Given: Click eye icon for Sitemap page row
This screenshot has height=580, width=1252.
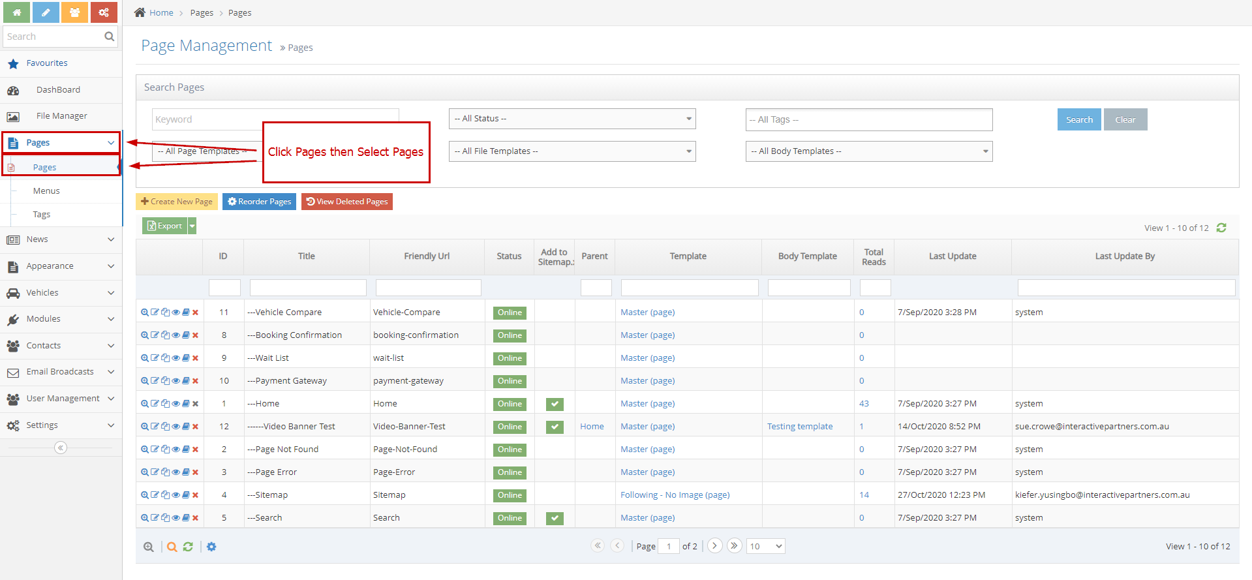Looking at the screenshot, I should coord(176,495).
